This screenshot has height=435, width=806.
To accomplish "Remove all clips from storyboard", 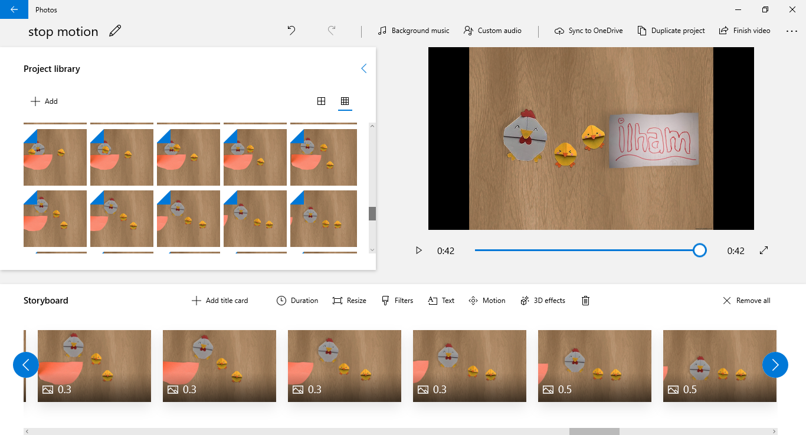I will (746, 301).
